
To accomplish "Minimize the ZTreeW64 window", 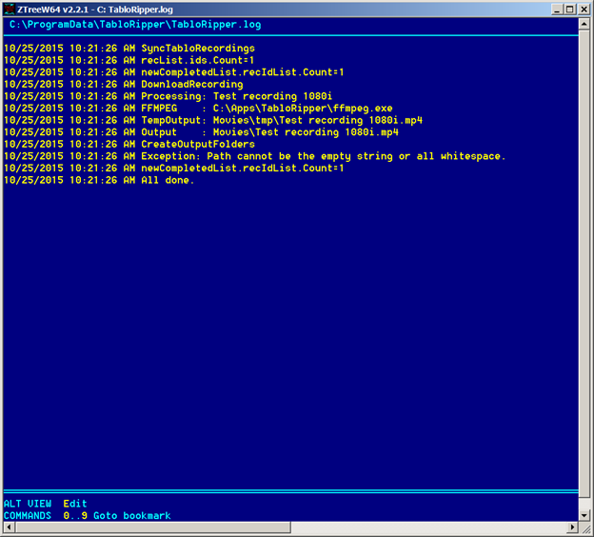I will 557,10.
